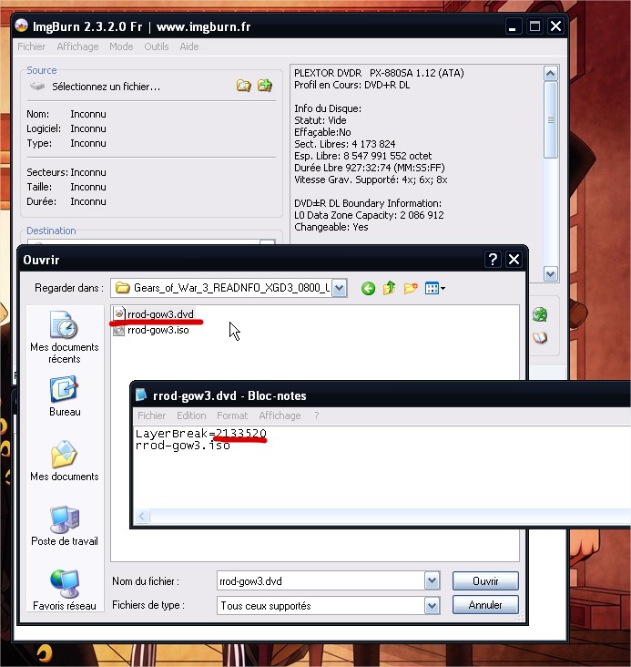
Task: Click the disc info scrollbar down arrow
Action: coord(550,274)
